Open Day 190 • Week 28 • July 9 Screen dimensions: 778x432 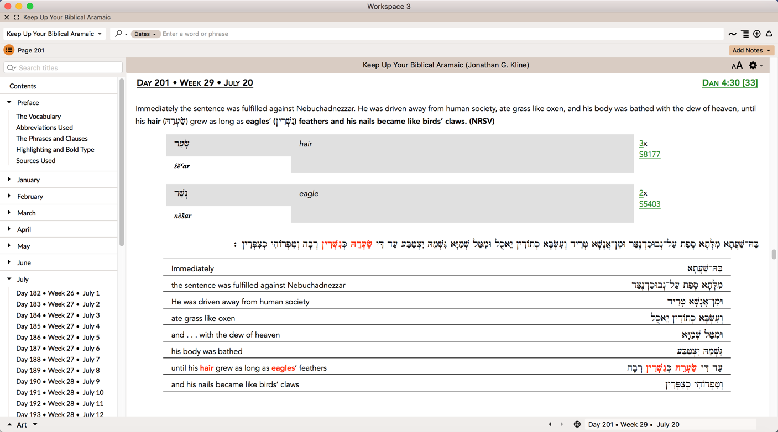[x=58, y=382]
